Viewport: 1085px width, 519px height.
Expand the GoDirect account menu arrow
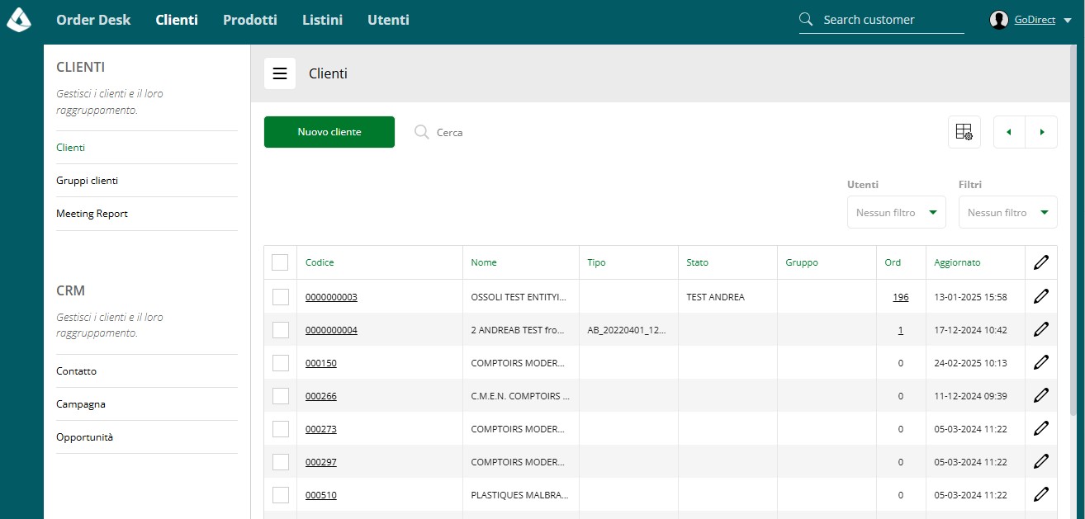[x=1067, y=21]
